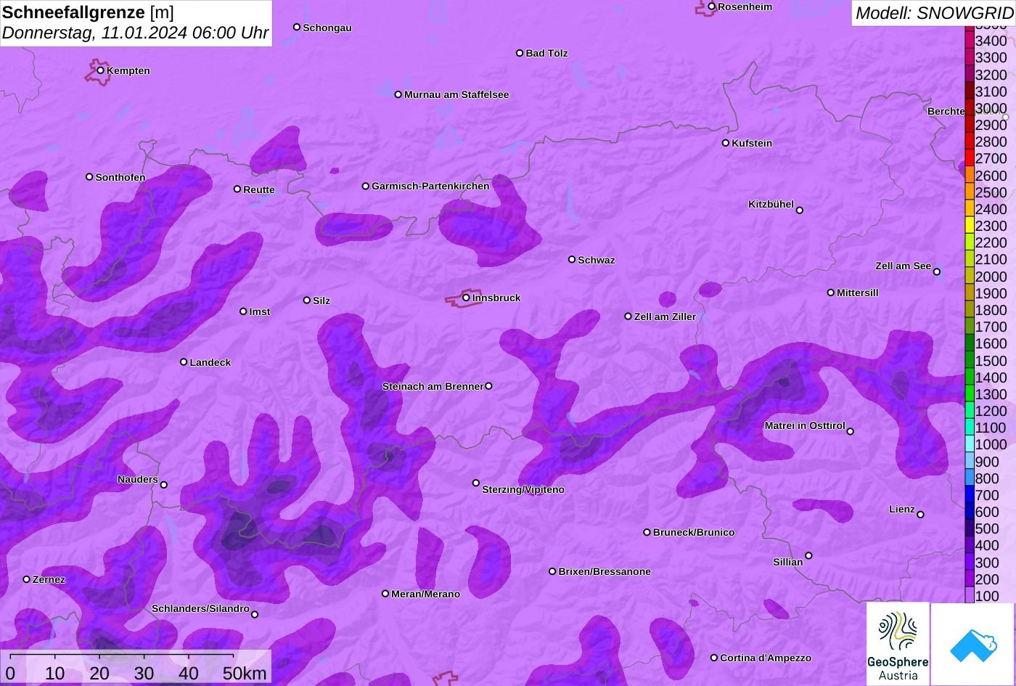
Task: Click the 1500 m green legend swatch
Action: coord(970,360)
